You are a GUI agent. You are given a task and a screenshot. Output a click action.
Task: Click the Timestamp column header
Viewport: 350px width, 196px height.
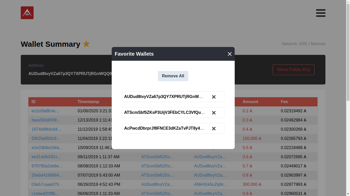(88, 102)
